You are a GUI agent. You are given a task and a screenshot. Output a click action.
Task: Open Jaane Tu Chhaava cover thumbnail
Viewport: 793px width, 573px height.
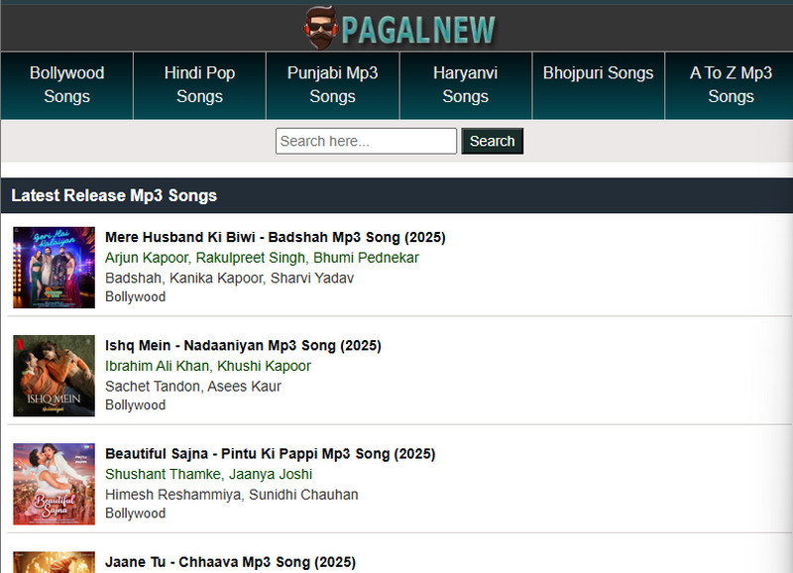click(55, 562)
